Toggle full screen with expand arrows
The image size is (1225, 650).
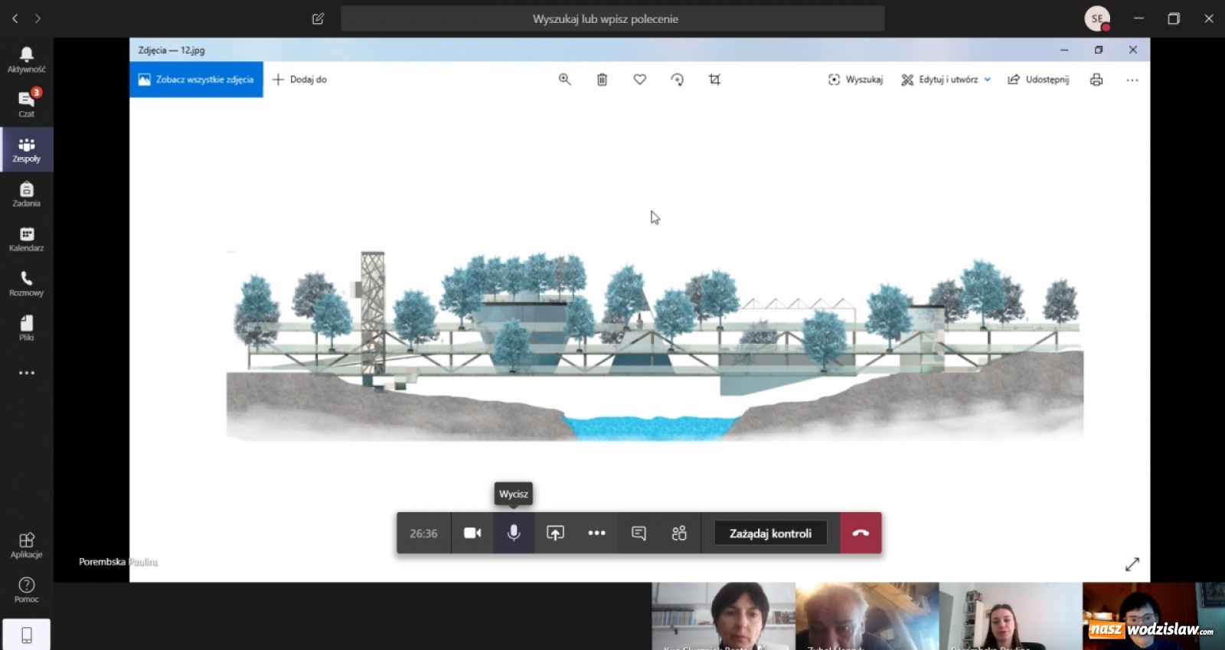pos(1132,564)
